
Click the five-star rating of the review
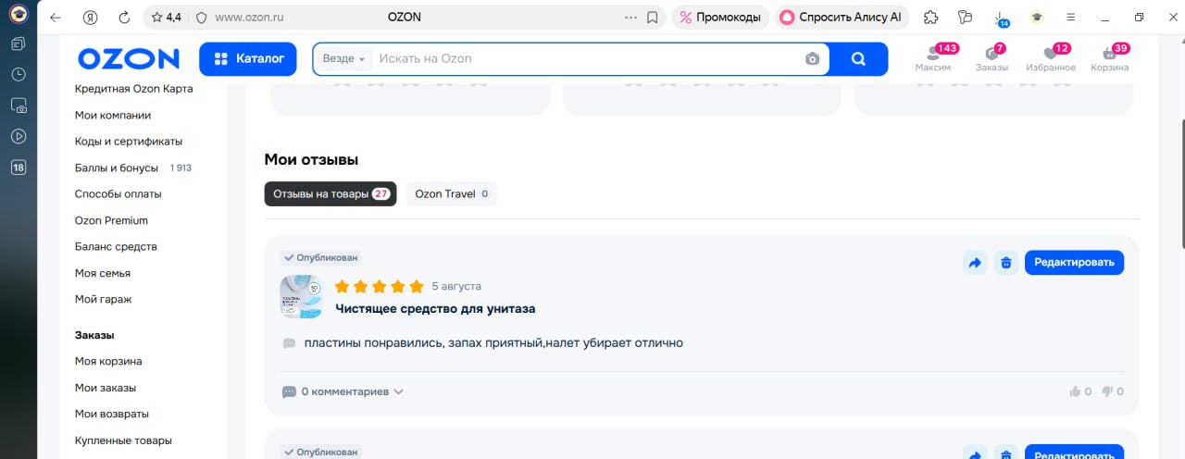380,287
